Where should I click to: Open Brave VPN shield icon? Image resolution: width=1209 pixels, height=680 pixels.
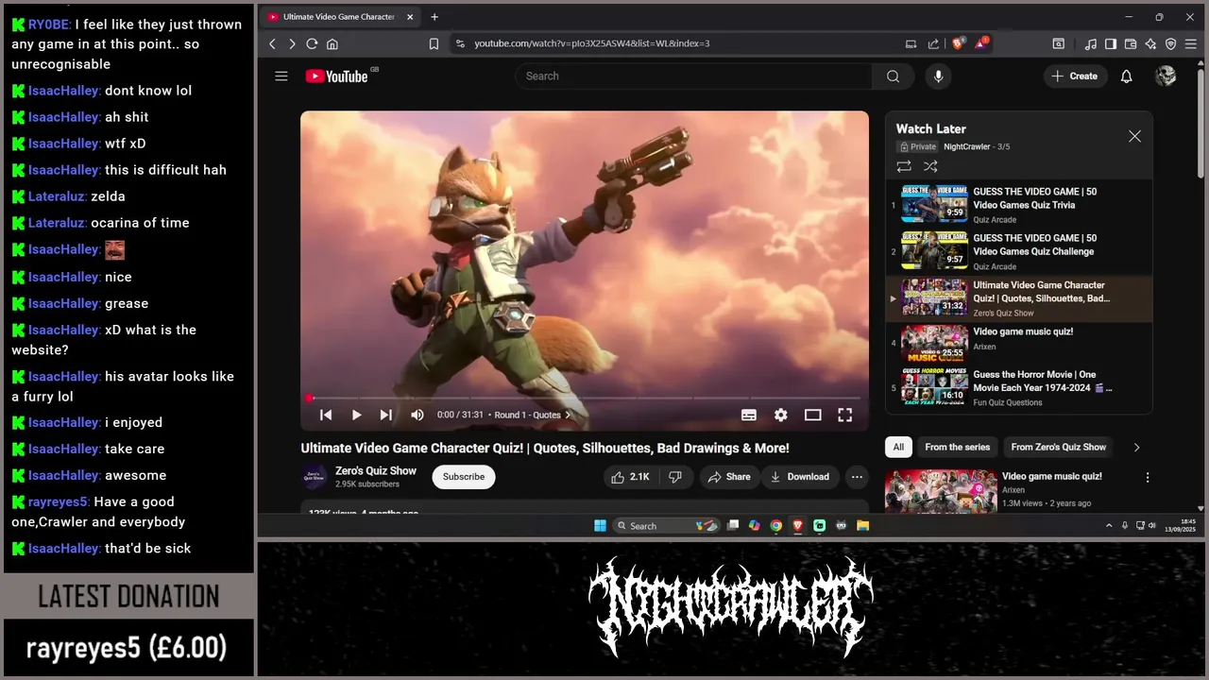click(x=1170, y=43)
